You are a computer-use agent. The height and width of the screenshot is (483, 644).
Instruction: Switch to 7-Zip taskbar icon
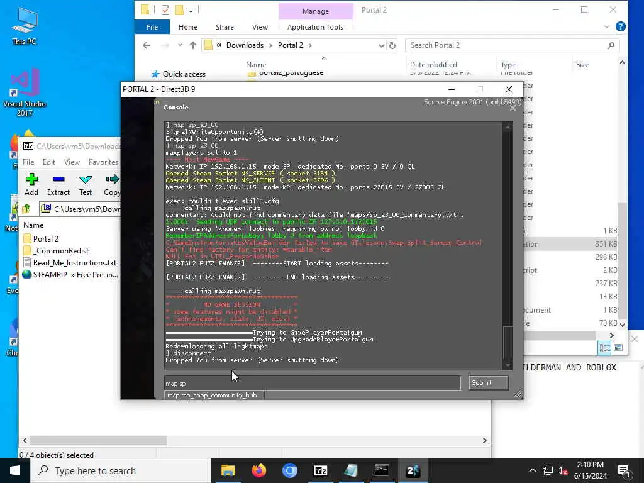[320, 470]
